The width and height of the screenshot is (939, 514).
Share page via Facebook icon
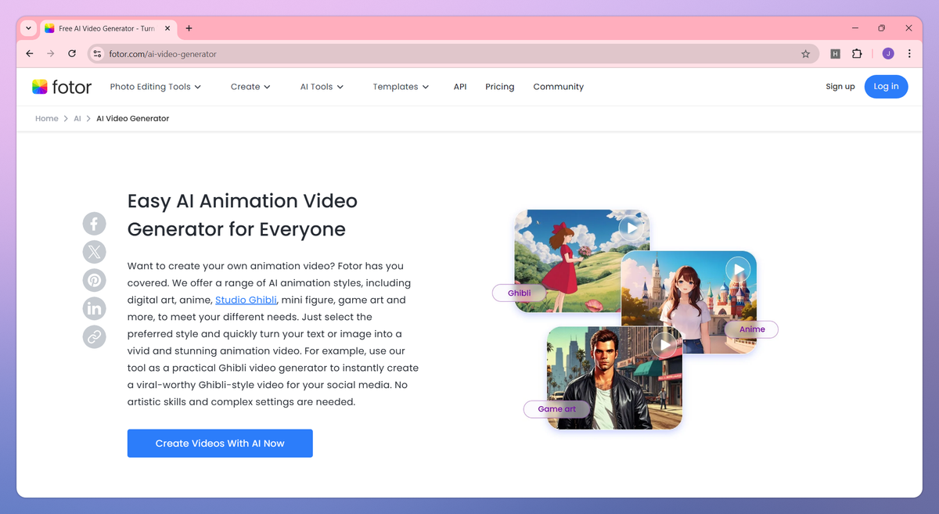[x=94, y=224]
